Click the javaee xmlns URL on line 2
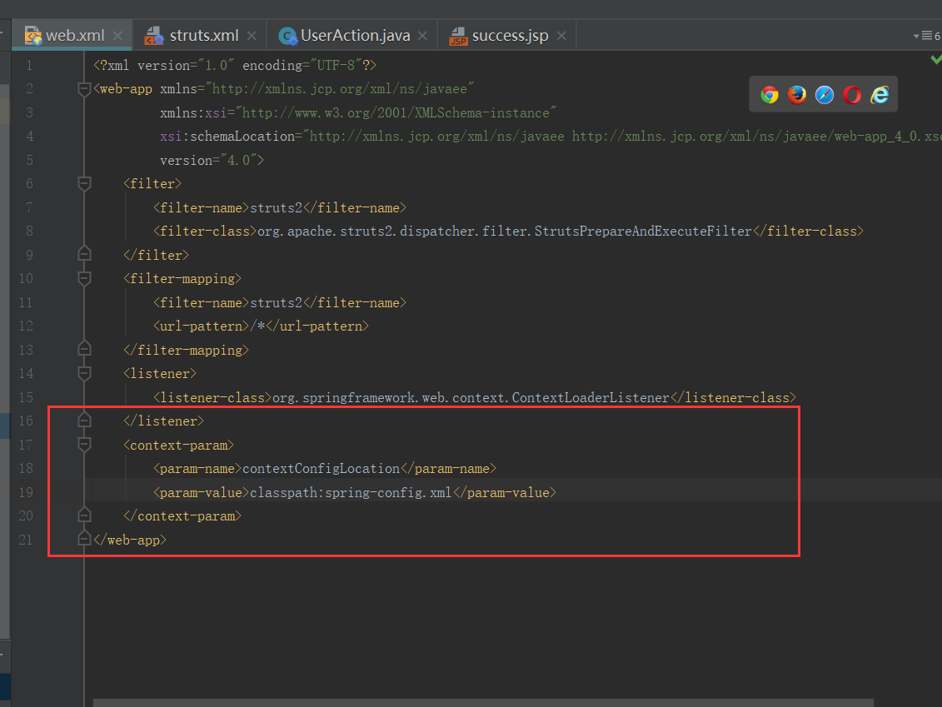The image size is (942, 707). pyautogui.click(x=340, y=89)
